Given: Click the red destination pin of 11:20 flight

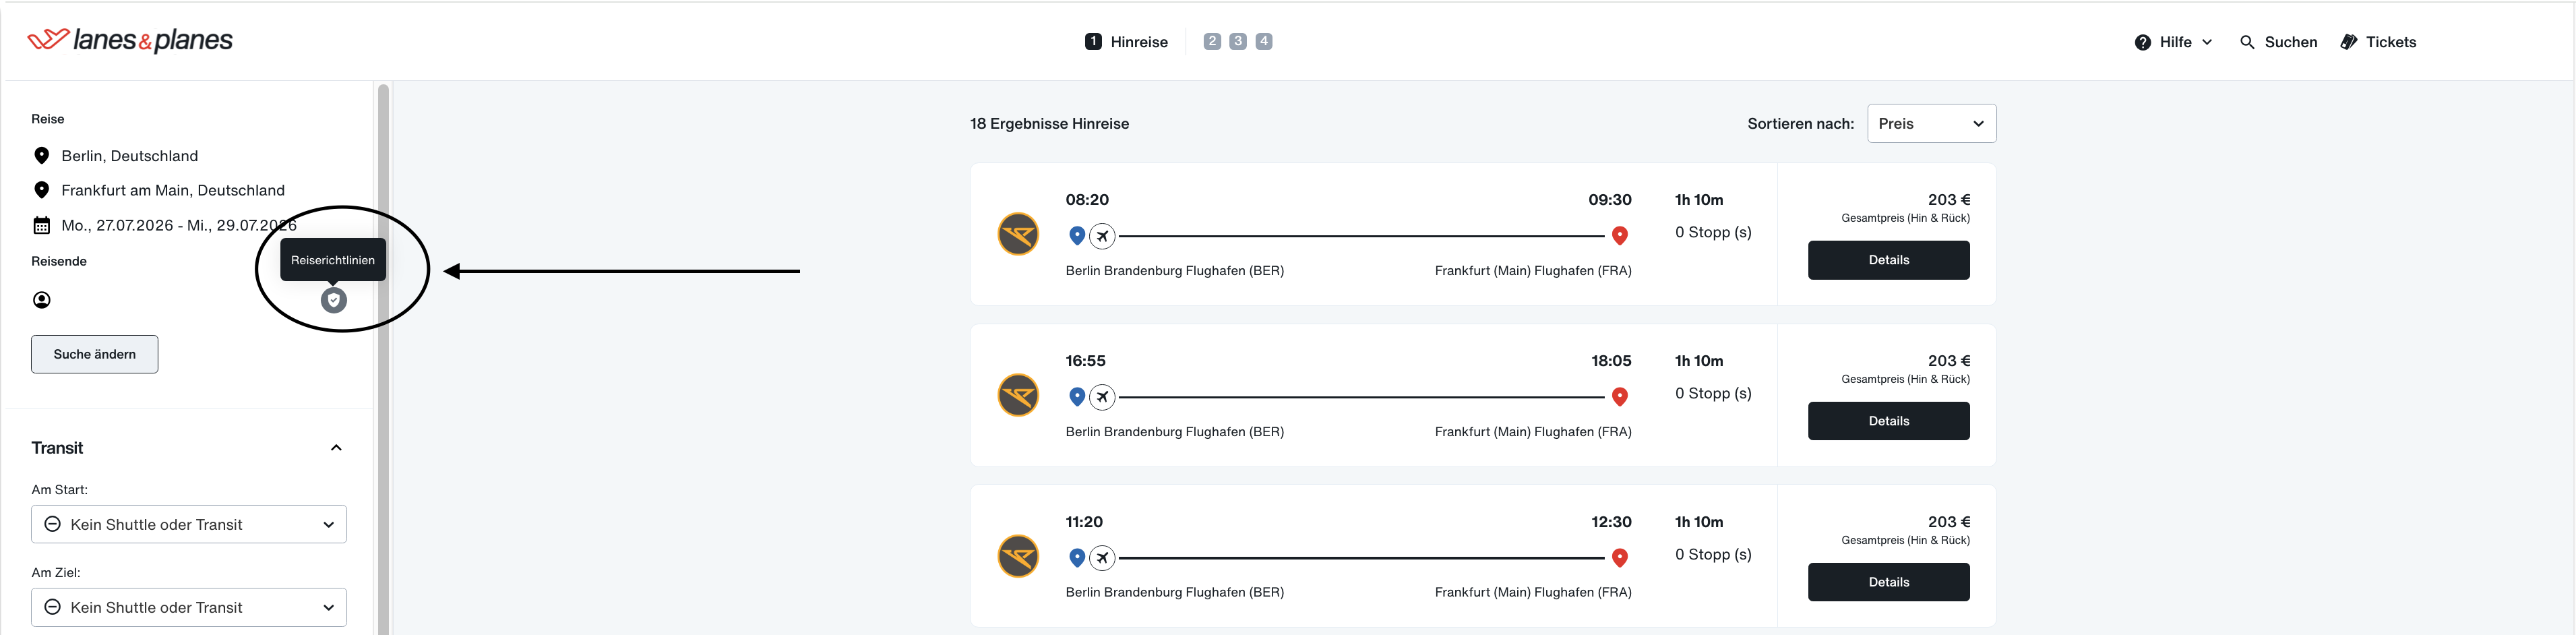Looking at the screenshot, I should tap(1620, 557).
